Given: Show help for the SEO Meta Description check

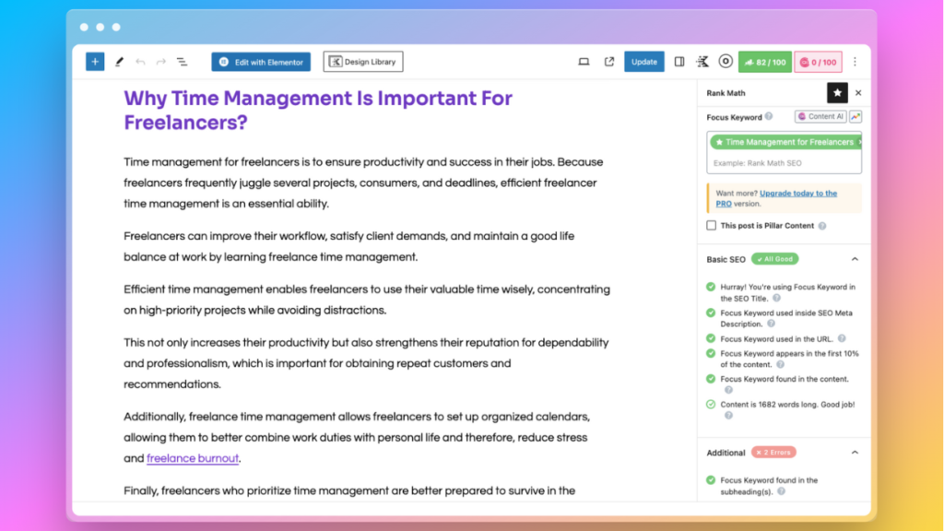Looking at the screenshot, I should [x=771, y=324].
